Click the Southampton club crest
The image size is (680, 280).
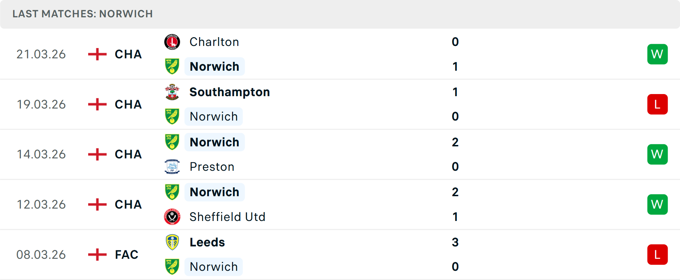coord(172,92)
